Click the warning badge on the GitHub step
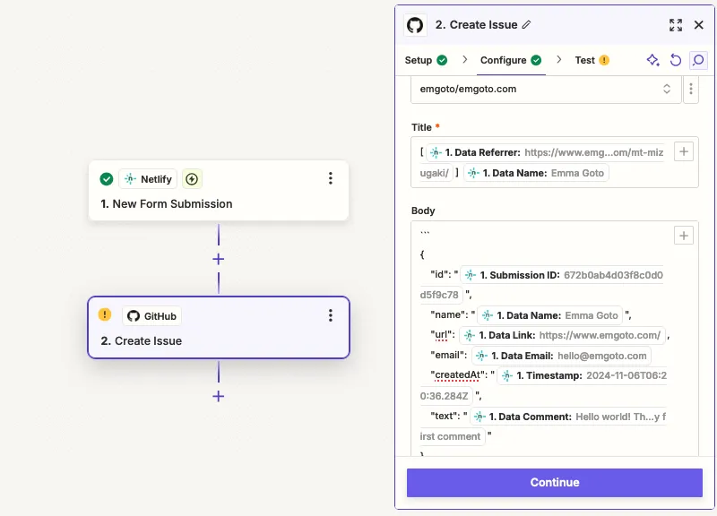Viewport: 717px width, 516px height. pos(105,314)
